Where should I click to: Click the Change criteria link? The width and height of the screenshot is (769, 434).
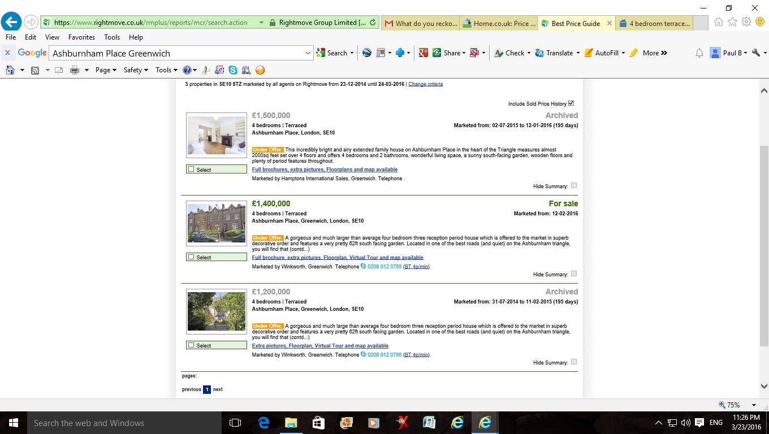[425, 84]
